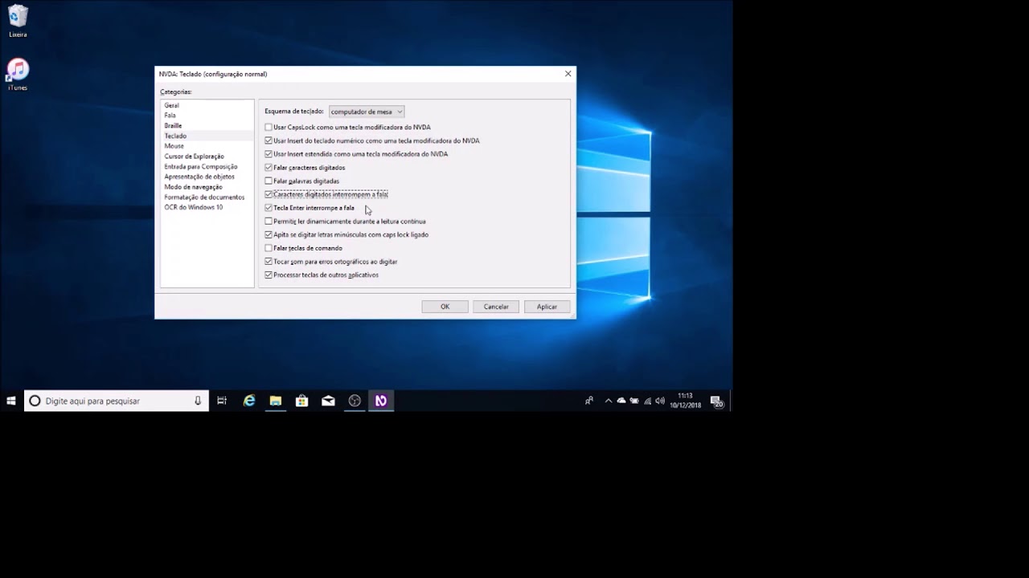Select Entrada para Composição category
Image resolution: width=1029 pixels, height=578 pixels.
coord(201,166)
